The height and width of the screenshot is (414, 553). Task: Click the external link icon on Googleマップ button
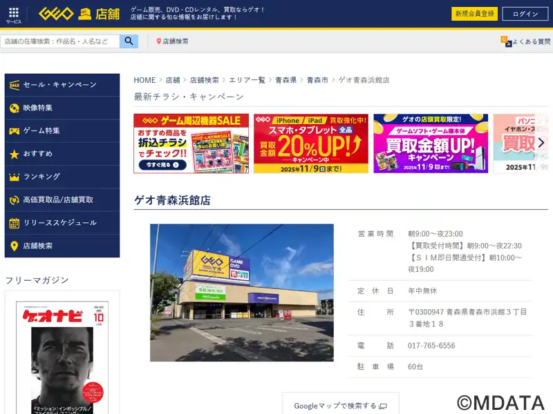click(383, 406)
